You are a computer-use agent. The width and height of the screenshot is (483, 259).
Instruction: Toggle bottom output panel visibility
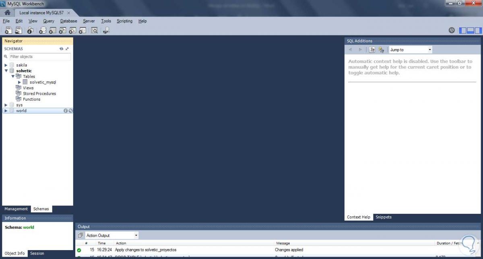pos(471,30)
